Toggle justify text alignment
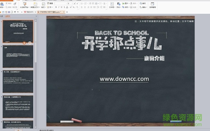Image resolution: width=210 pixels, height=131 pixels. click(x=91, y=7)
